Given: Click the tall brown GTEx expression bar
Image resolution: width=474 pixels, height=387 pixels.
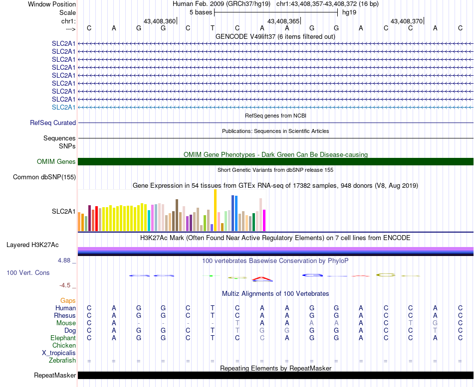Looking at the screenshot, I should click(x=177, y=215).
